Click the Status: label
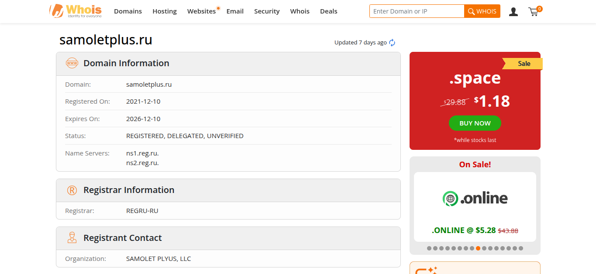Viewport: 596px width, 274px height. (x=76, y=136)
